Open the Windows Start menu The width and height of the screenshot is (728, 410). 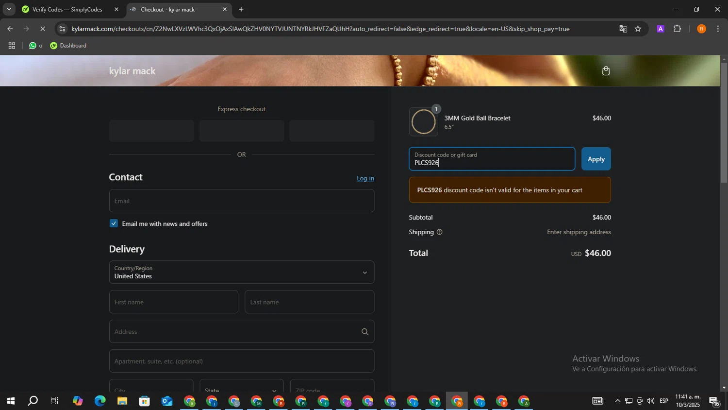click(x=11, y=401)
